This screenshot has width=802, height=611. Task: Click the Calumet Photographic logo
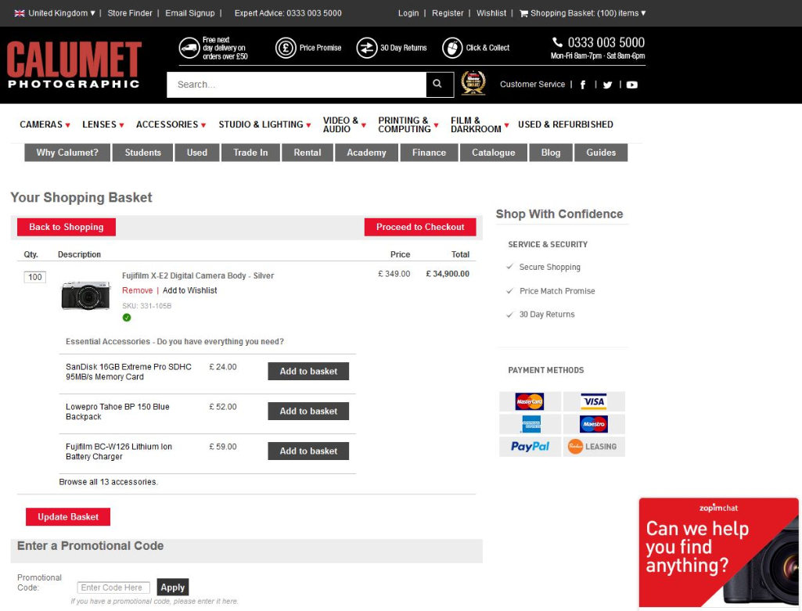pyautogui.click(x=74, y=65)
